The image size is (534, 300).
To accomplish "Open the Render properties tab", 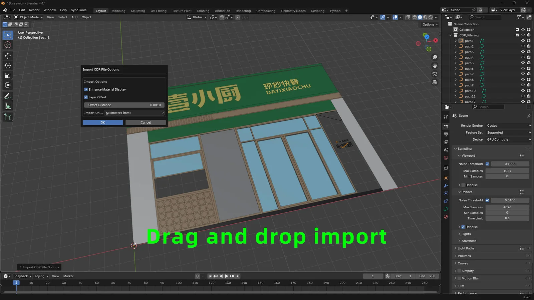I will point(446,126).
